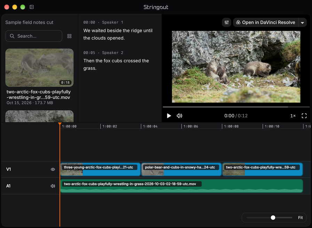This screenshot has width=312, height=228.
Task: Seek in the preview progress bar
Action: point(236,107)
